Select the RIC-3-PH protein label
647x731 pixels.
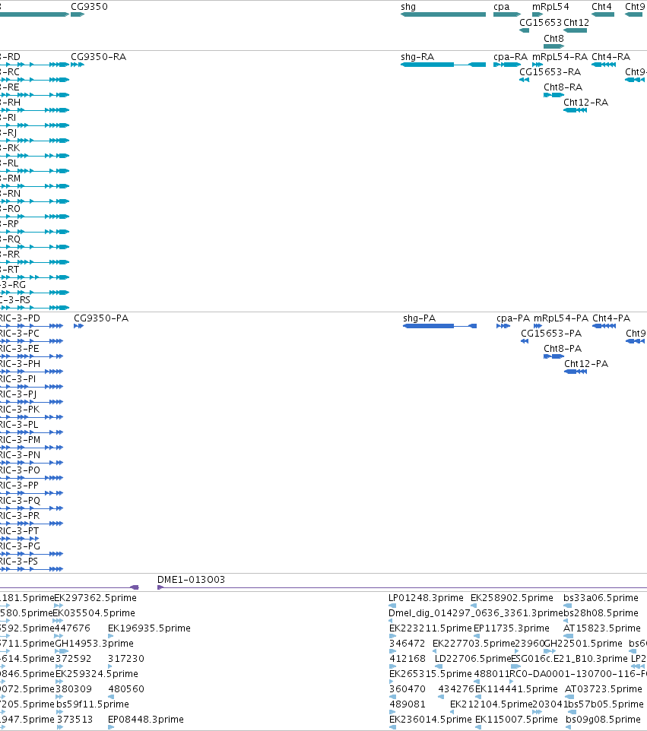pyautogui.click(x=20, y=364)
